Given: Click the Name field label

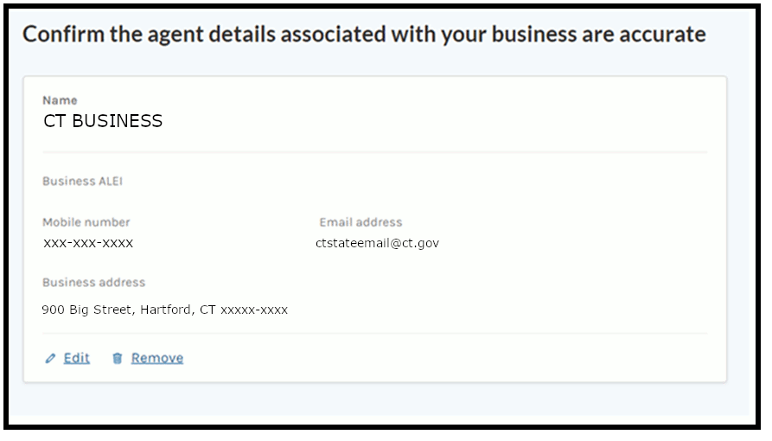Looking at the screenshot, I should 60,100.
